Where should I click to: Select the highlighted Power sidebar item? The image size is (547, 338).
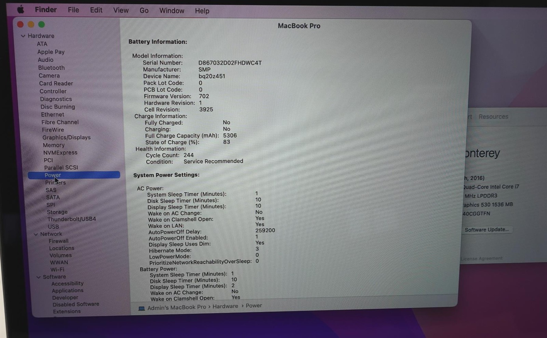[74, 175]
